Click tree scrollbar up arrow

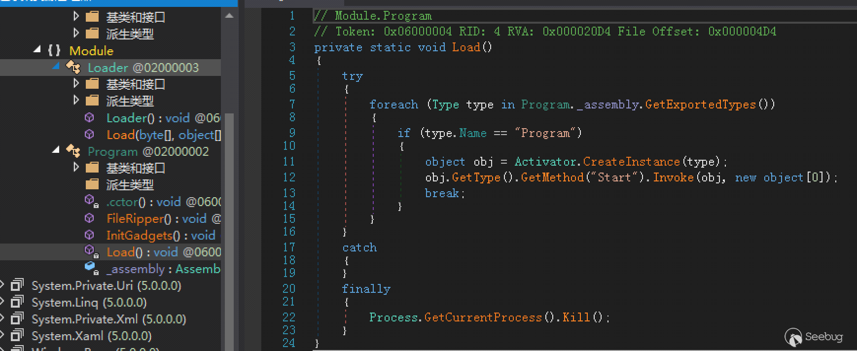coord(229,15)
